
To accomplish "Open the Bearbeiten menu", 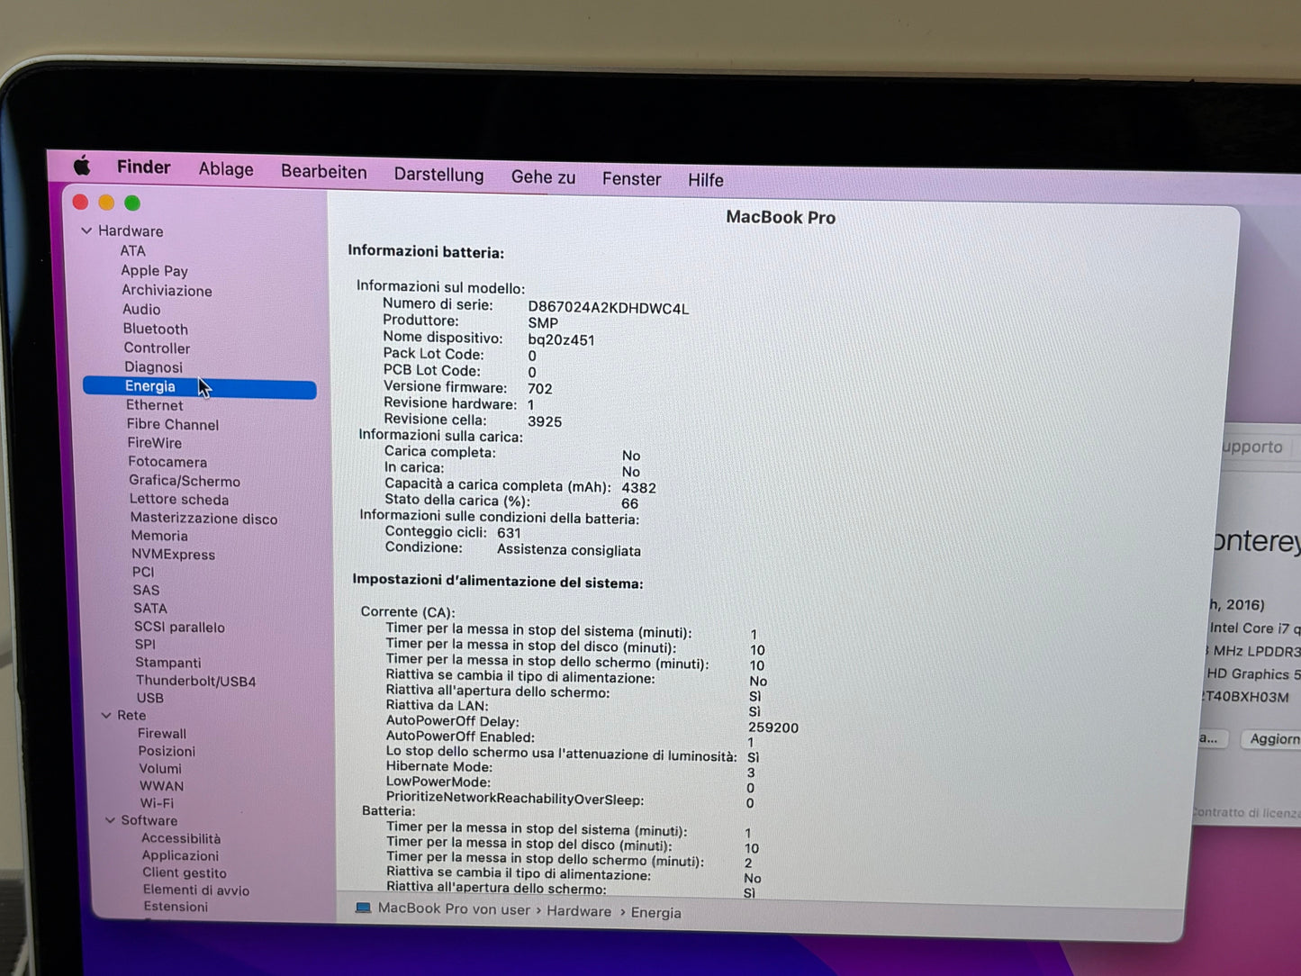I will 324,172.
